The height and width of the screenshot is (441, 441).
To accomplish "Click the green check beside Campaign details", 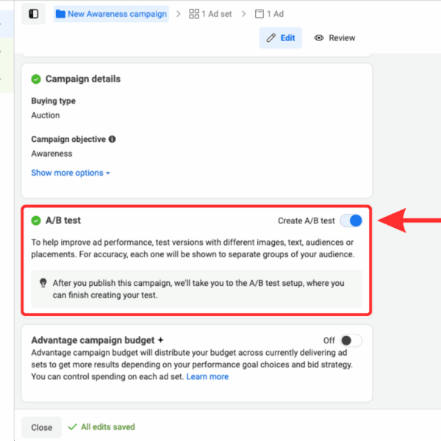I will (x=36, y=79).
